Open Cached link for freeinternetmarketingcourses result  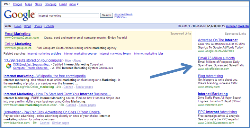[71, 105]
